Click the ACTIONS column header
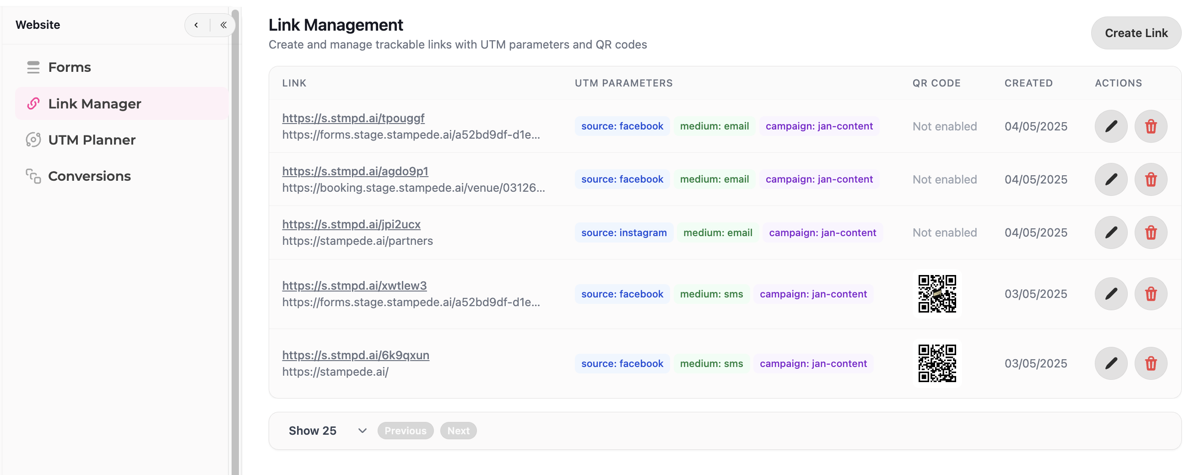Screen dimensions: 1201x475 point(1118,83)
